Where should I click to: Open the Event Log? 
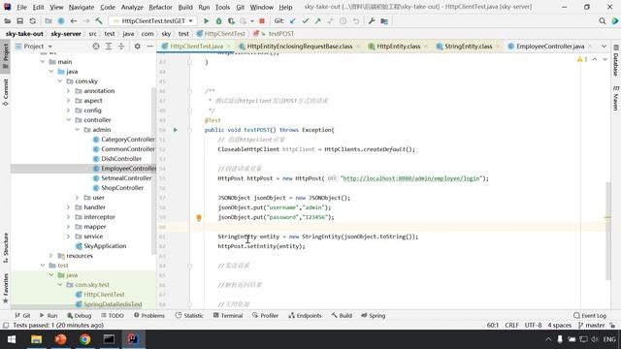(590, 315)
